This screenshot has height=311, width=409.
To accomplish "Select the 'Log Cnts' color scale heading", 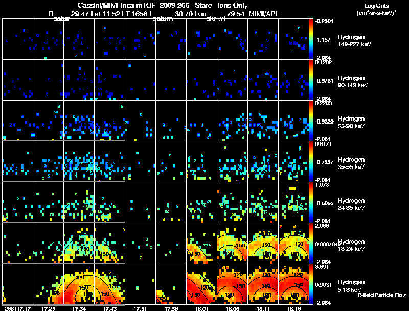I will coord(376,6).
